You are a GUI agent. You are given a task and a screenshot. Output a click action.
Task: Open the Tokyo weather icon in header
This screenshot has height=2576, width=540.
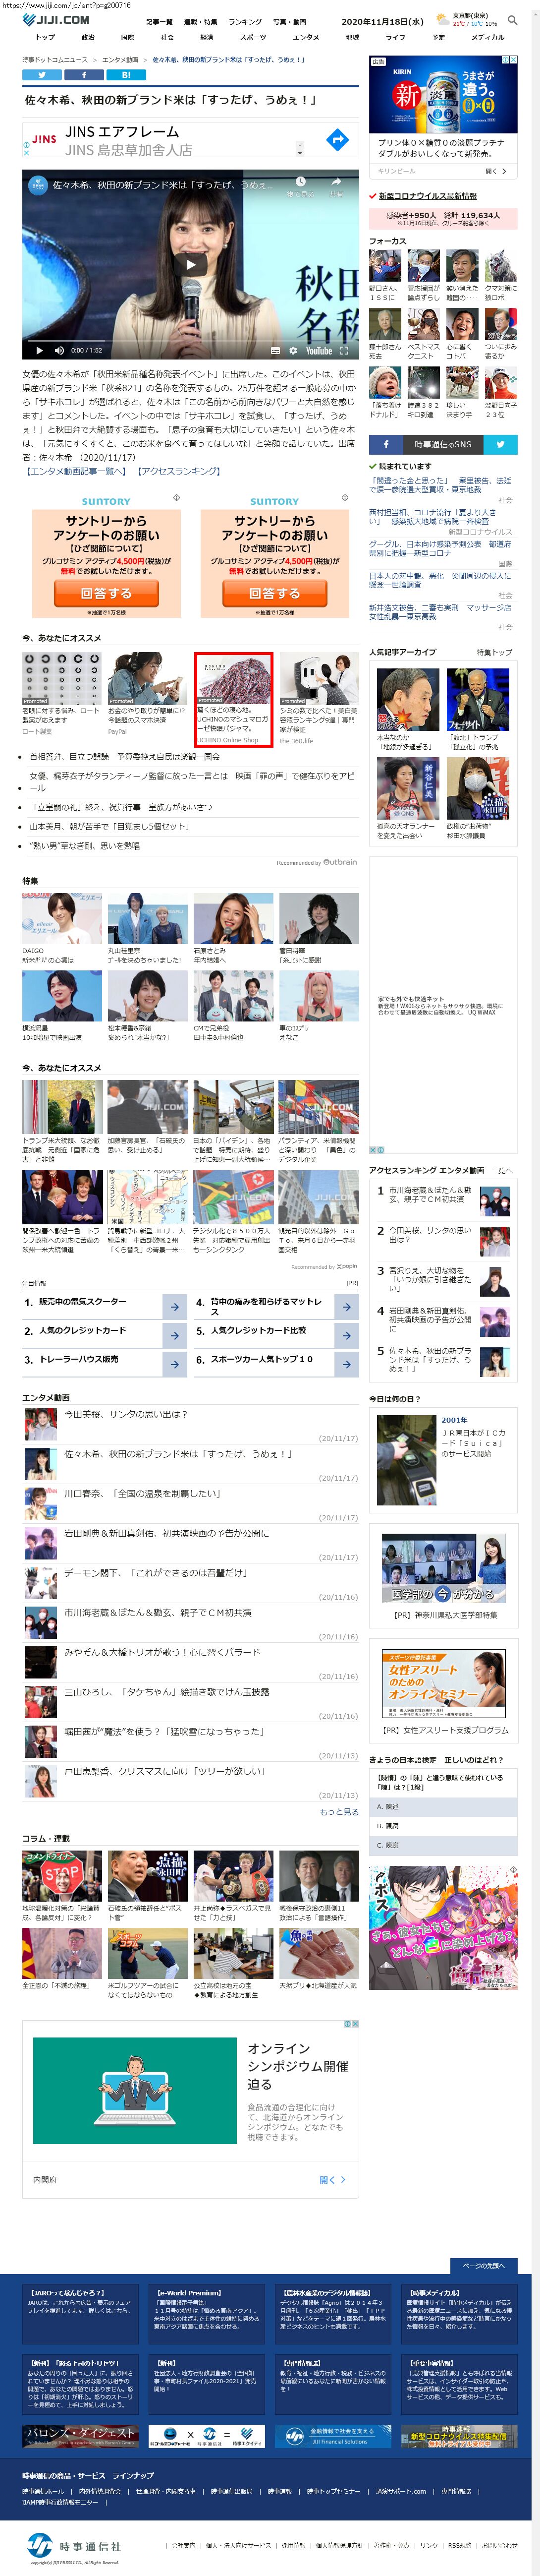pos(443,19)
